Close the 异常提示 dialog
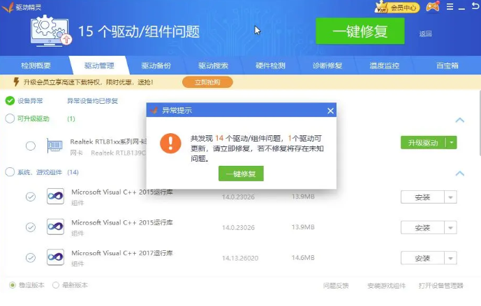This screenshot has width=481, height=306. pyautogui.click(x=330, y=111)
